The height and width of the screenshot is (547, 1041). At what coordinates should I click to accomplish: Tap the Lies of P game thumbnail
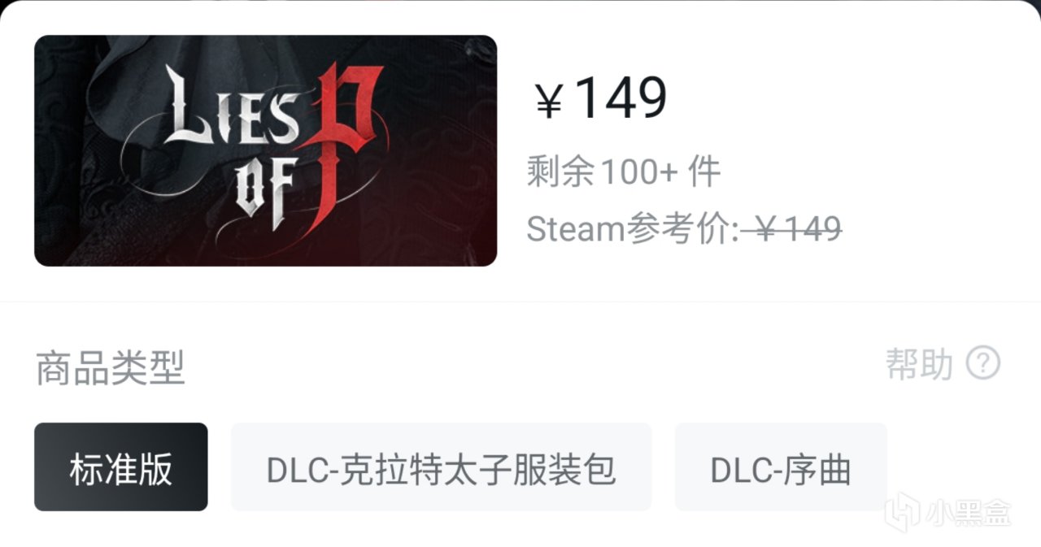tap(265, 150)
